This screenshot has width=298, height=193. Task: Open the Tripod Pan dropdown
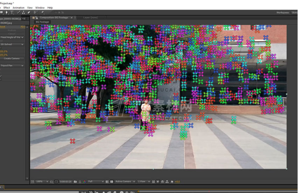(12, 66)
